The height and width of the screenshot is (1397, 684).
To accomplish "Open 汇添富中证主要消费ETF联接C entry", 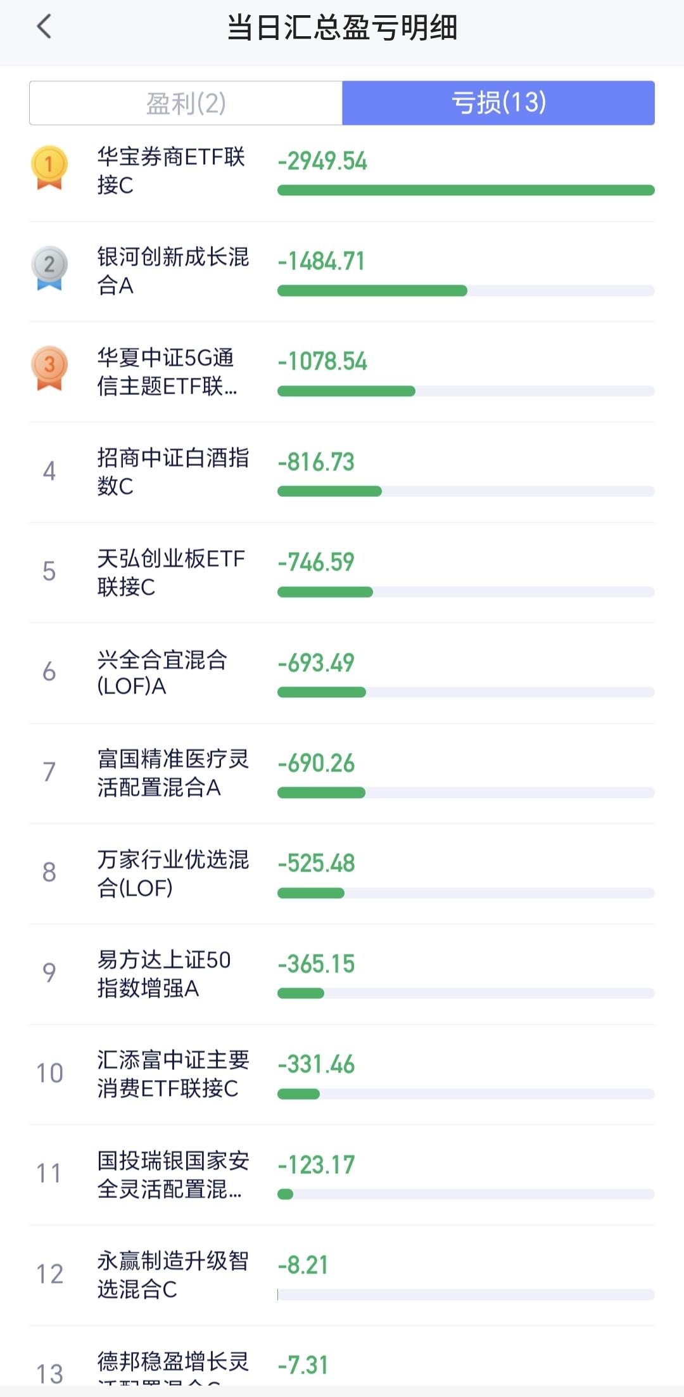I will pyautogui.click(x=172, y=1074).
